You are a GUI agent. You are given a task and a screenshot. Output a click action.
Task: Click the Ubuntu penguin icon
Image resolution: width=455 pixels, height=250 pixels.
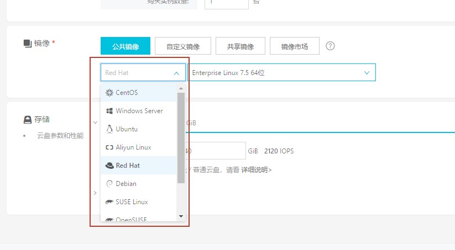tap(109, 129)
